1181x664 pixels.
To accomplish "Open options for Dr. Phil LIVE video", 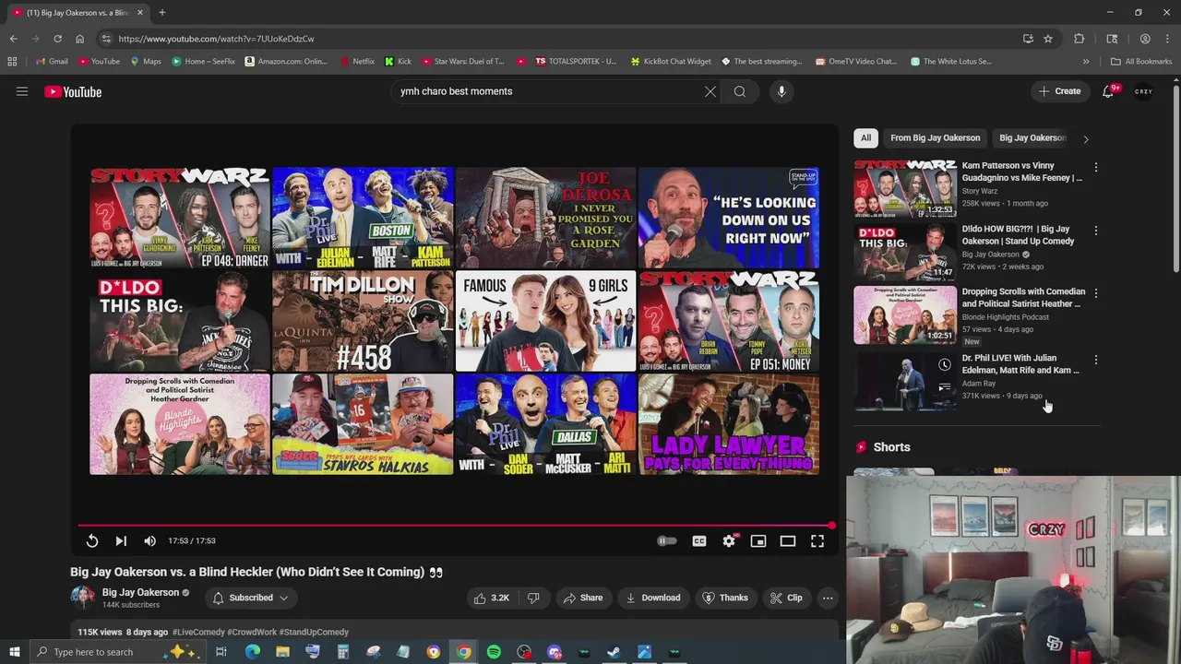I will coord(1096,360).
